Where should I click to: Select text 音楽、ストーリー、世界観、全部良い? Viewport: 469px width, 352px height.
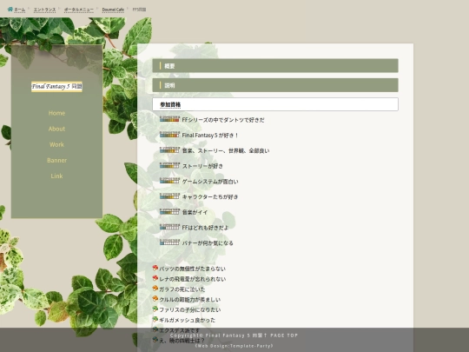[x=226, y=151]
